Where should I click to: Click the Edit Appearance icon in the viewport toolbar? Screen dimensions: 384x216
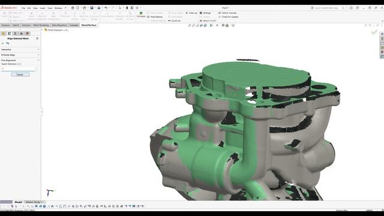(223, 25)
